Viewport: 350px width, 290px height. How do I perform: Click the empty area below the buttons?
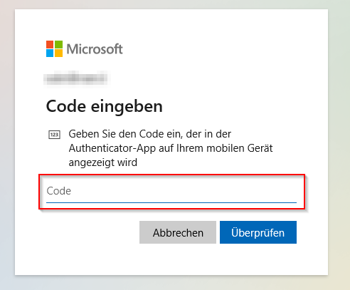[171, 259]
